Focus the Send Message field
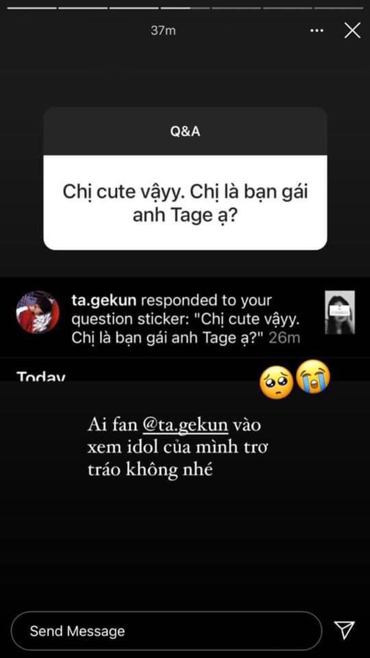The width and height of the screenshot is (370, 658). tap(166, 631)
